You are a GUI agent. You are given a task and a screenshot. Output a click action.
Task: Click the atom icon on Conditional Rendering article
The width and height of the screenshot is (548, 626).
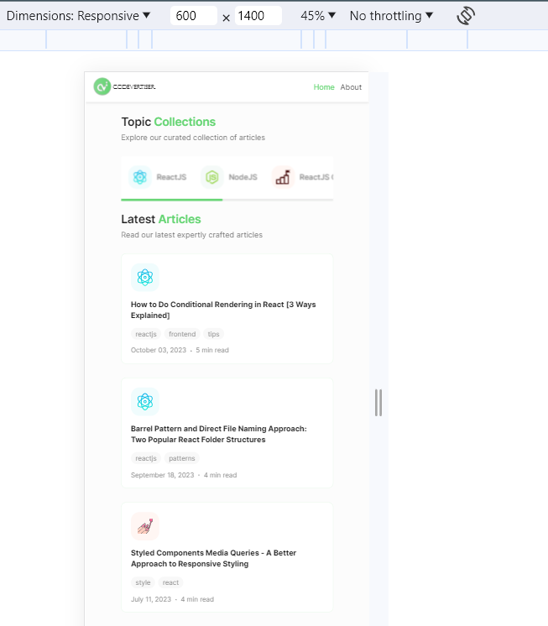pos(145,277)
